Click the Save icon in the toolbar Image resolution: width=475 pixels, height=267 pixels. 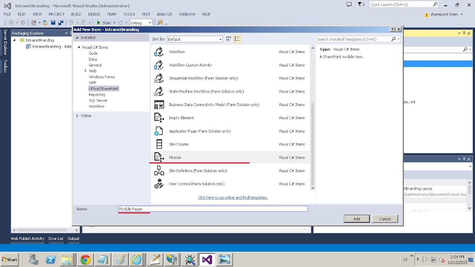[x=54, y=23]
